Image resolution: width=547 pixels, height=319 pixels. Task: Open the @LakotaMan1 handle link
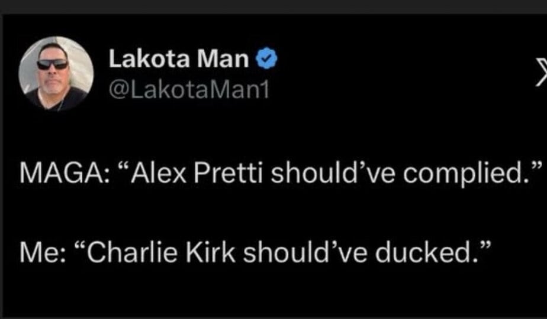[x=188, y=89]
